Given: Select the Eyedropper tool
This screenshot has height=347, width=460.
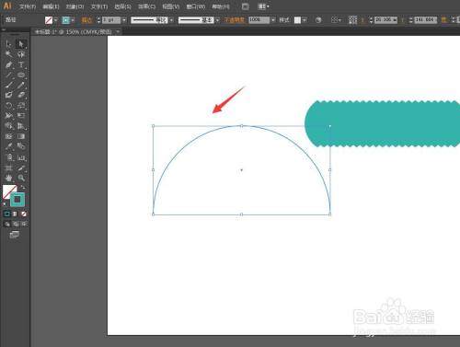Looking at the screenshot, I should click(8, 146).
